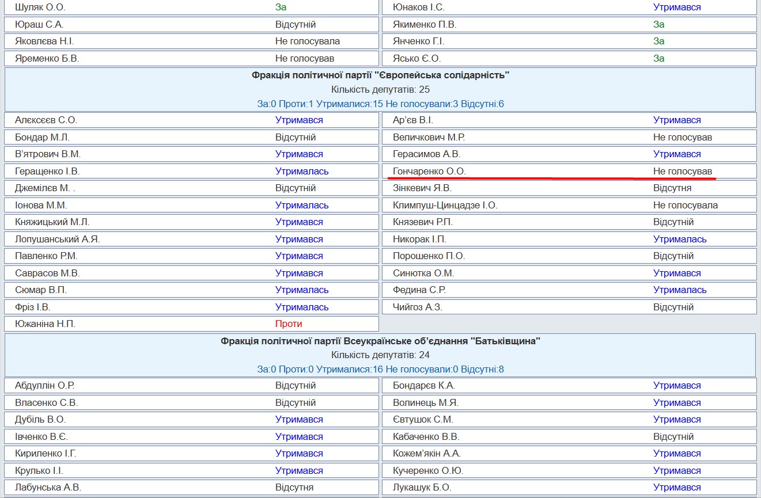
Task: Select the "Відсутній" status of Бондар М.Л.
Action: pyautogui.click(x=296, y=138)
